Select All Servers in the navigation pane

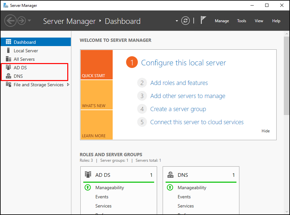[x=36, y=59]
